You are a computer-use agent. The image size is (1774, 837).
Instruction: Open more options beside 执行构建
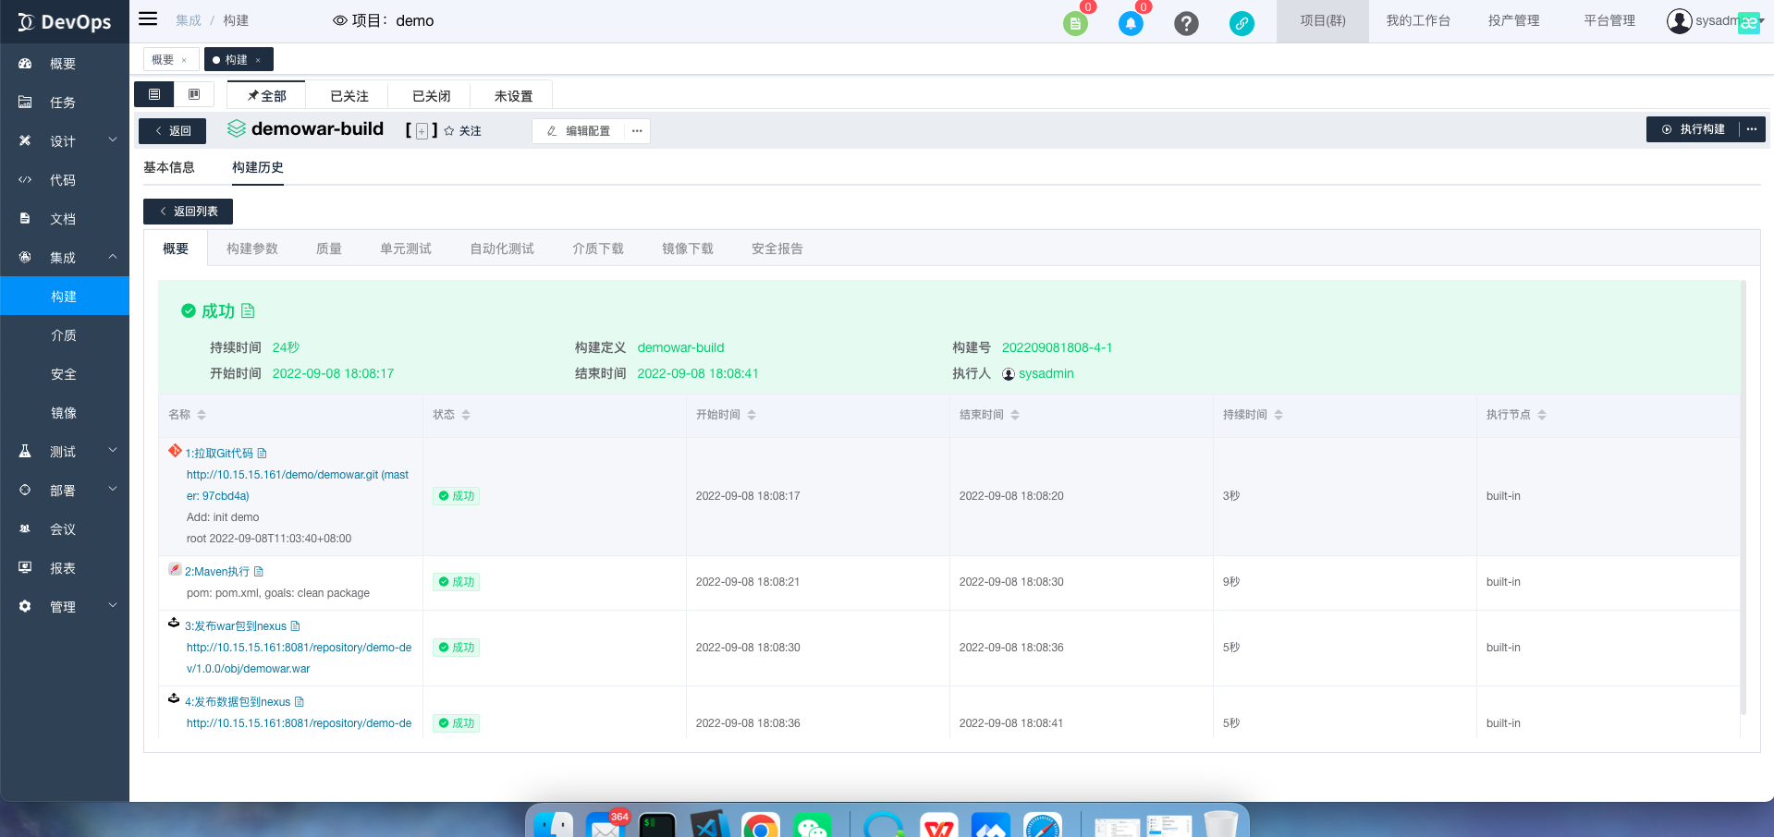pyautogui.click(x=1752, y=129)
